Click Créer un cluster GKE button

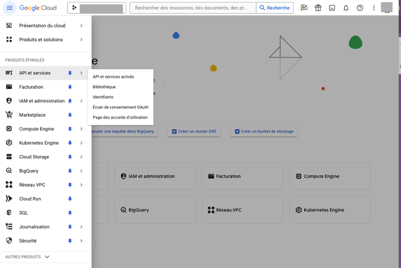[194, 131]
